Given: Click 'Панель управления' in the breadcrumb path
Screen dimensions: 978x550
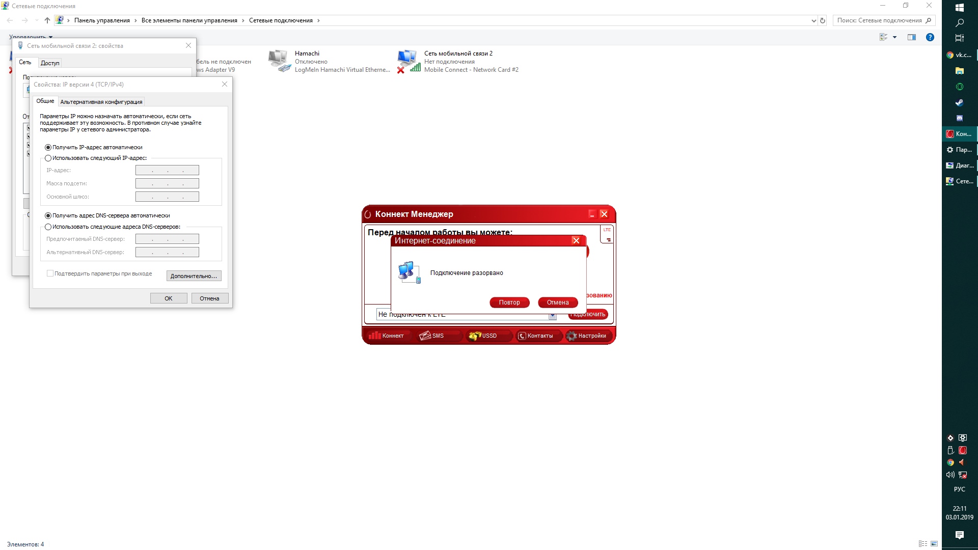Looking at the screenshot, I should click(102, 20).
